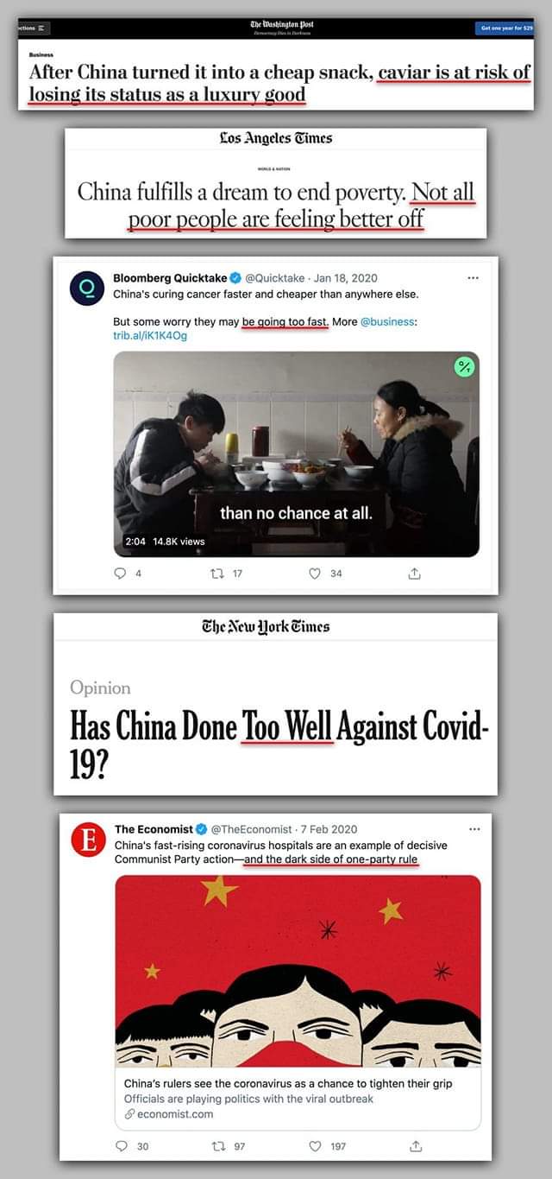Click the Washington Post caviar headline

click(279, 82)
